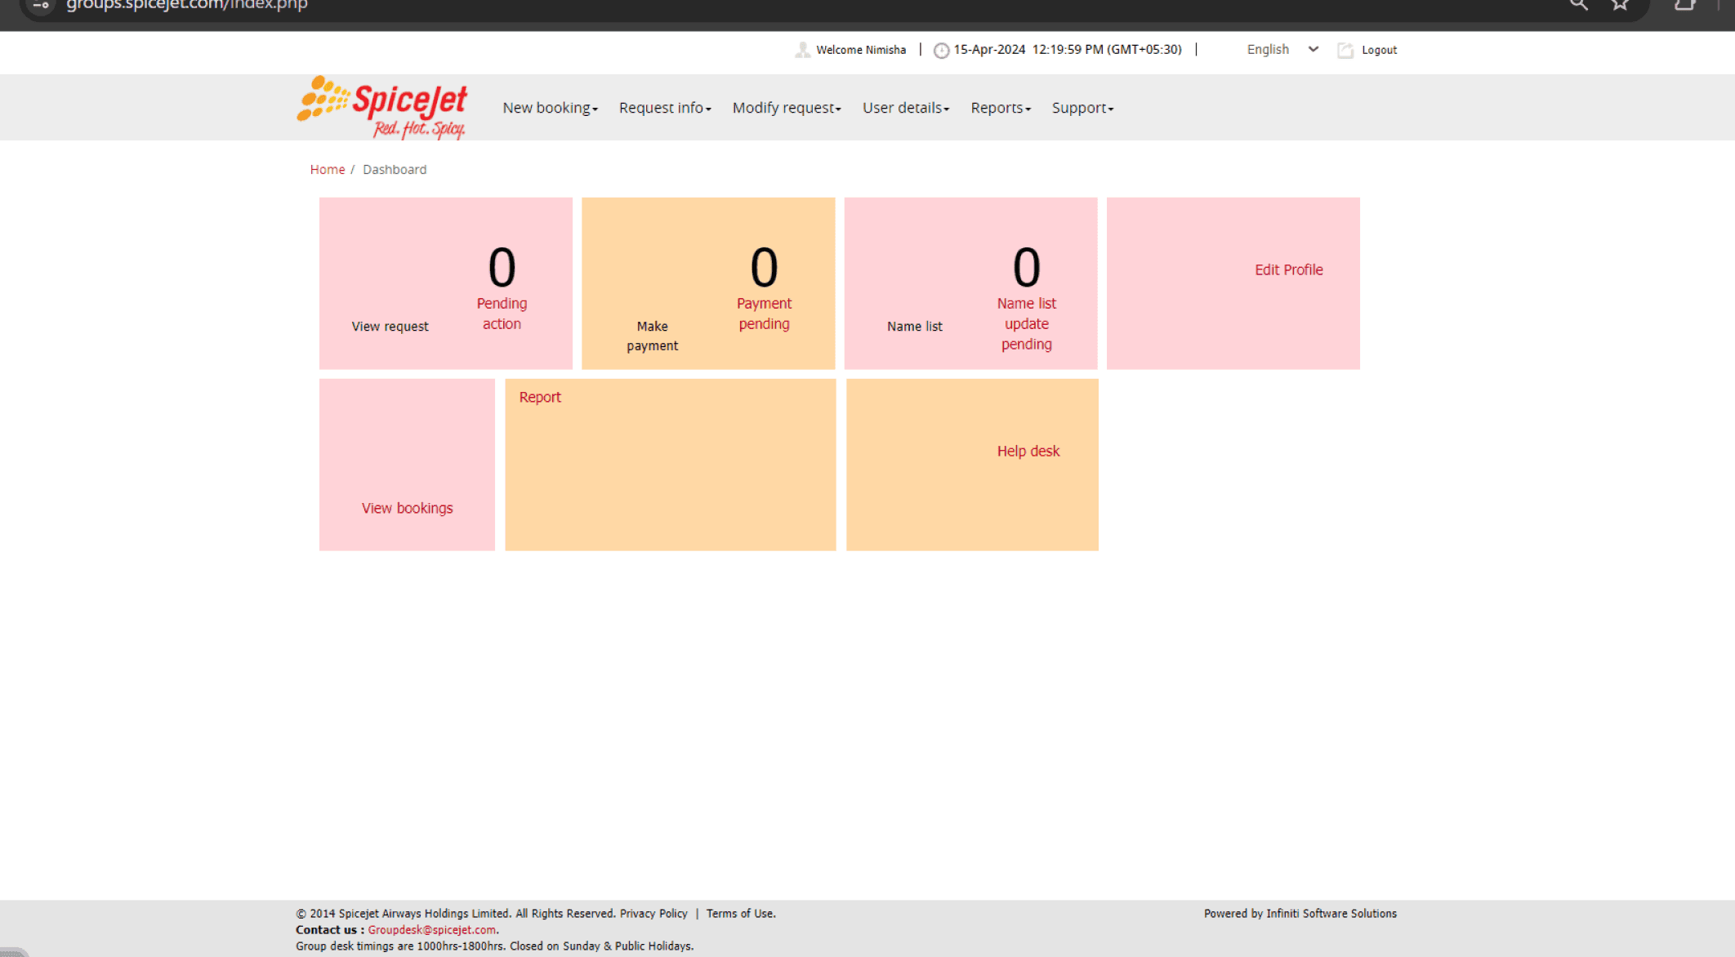Open the View bookings tile

tap(407, 508)
